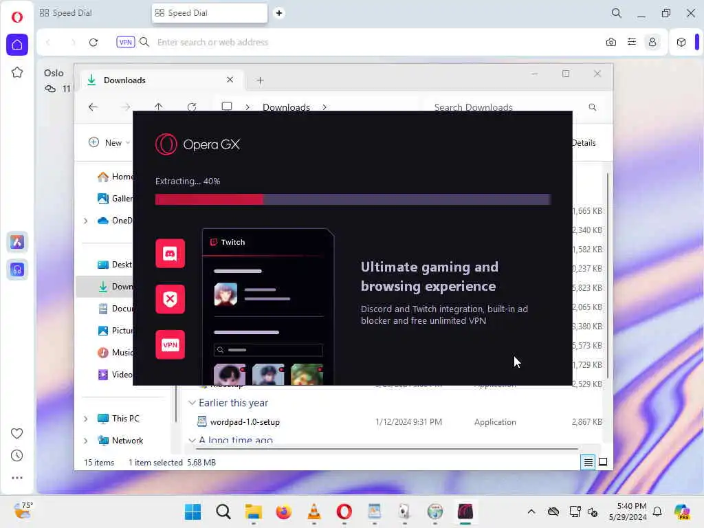The width and height of the screenshot is (704, 528).
Task: Open the heart icon in Opera sidebar
Action: (16, 433)
